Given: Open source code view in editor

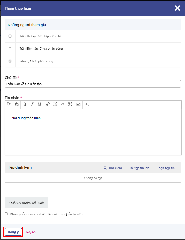Looking at the screenshot, I should 63,104.
